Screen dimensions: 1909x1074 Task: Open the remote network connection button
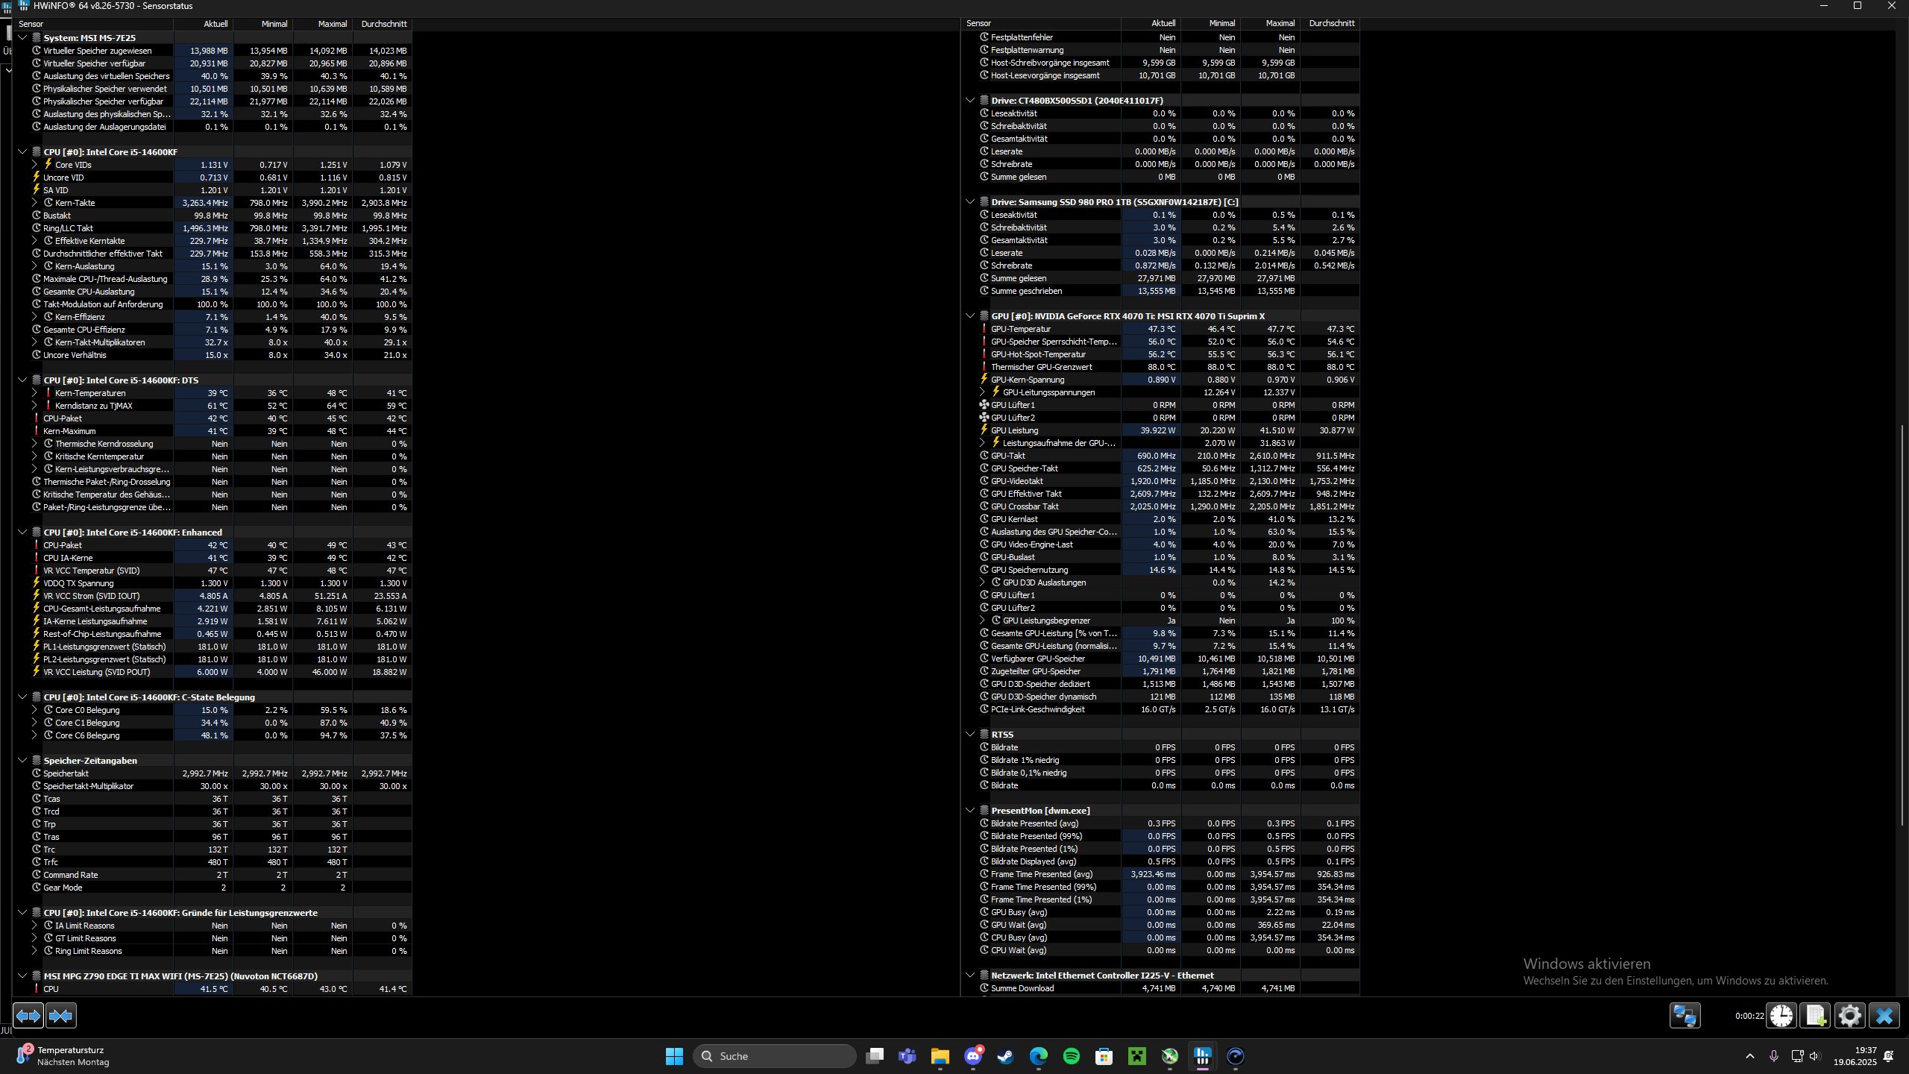[1685, 1015]
